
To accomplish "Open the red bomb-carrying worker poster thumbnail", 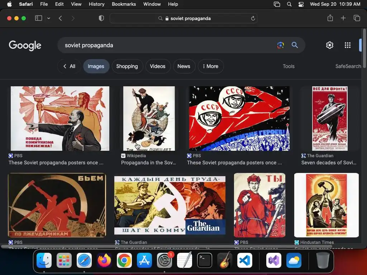I will 330,119.
